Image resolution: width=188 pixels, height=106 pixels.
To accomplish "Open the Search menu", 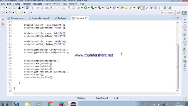I will pyautogui.click(x=48, y=4).
